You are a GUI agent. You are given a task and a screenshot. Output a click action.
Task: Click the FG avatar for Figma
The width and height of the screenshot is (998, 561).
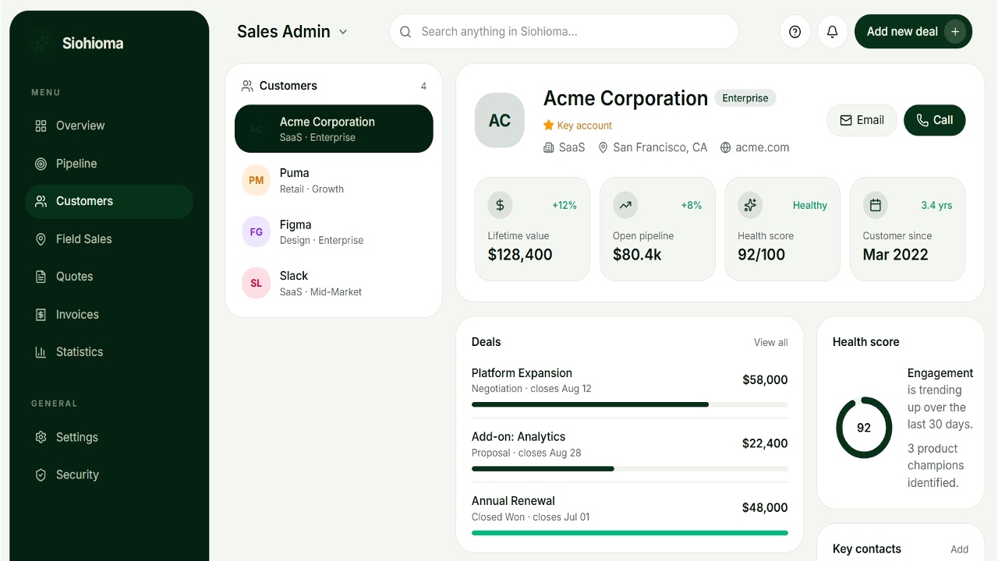[256, 231]
